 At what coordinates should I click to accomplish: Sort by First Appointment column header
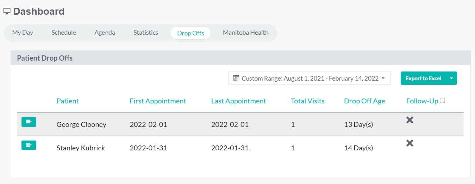point(158,101)
